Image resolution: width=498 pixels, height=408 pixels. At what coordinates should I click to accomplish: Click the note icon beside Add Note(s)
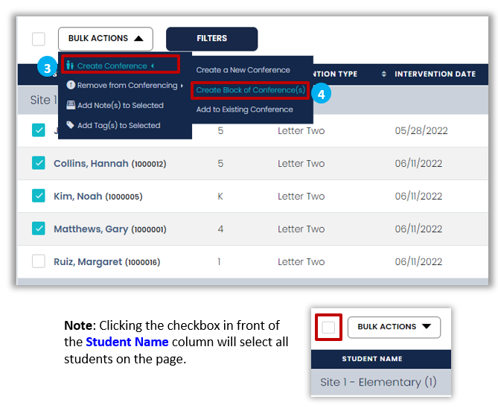71,105
